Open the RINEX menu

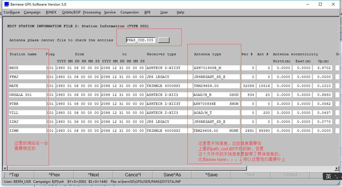(x=51, y=12)
